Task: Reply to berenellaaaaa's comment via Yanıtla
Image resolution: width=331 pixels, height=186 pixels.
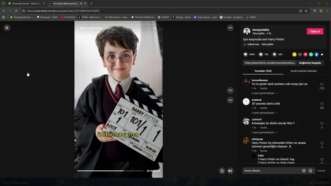Action: pos(263,88)
